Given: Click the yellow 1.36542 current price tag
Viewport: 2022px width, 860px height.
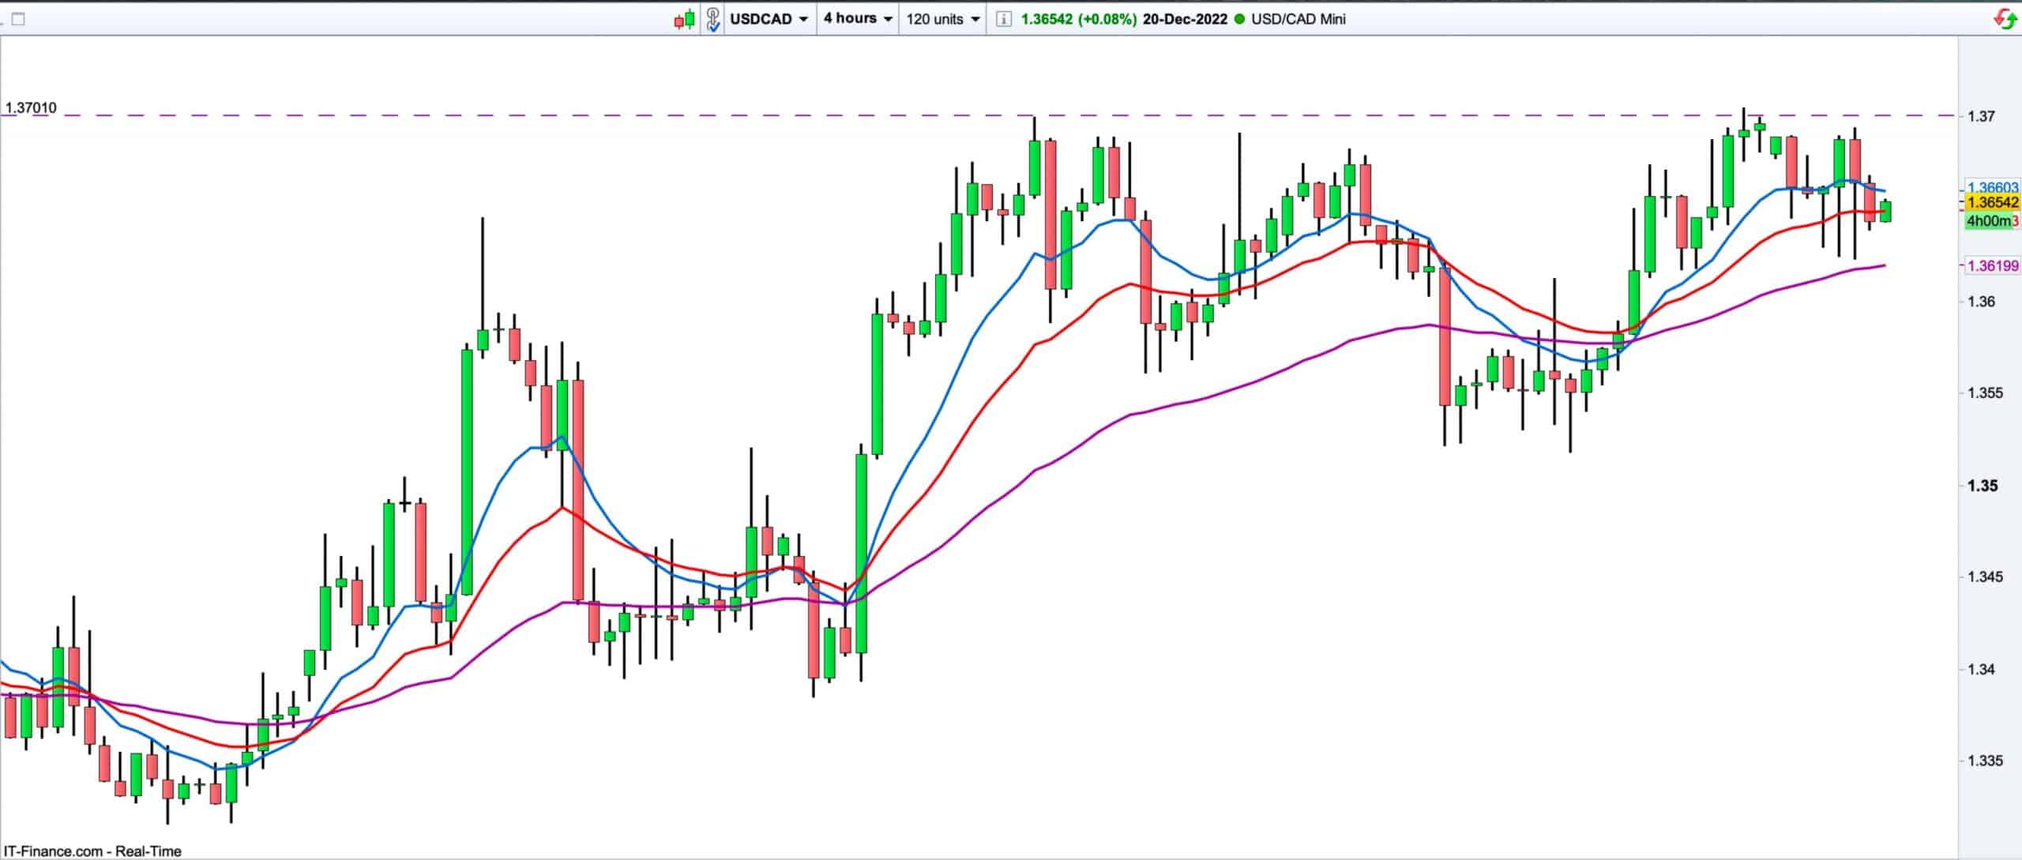Looking at the screenshot, I should [x=1992, y=203].
